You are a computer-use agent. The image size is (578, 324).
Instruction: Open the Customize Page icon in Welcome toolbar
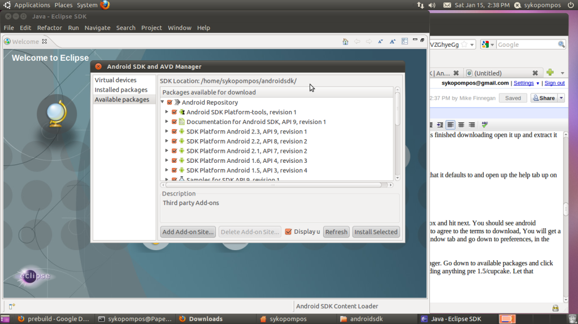click(405, 42)
